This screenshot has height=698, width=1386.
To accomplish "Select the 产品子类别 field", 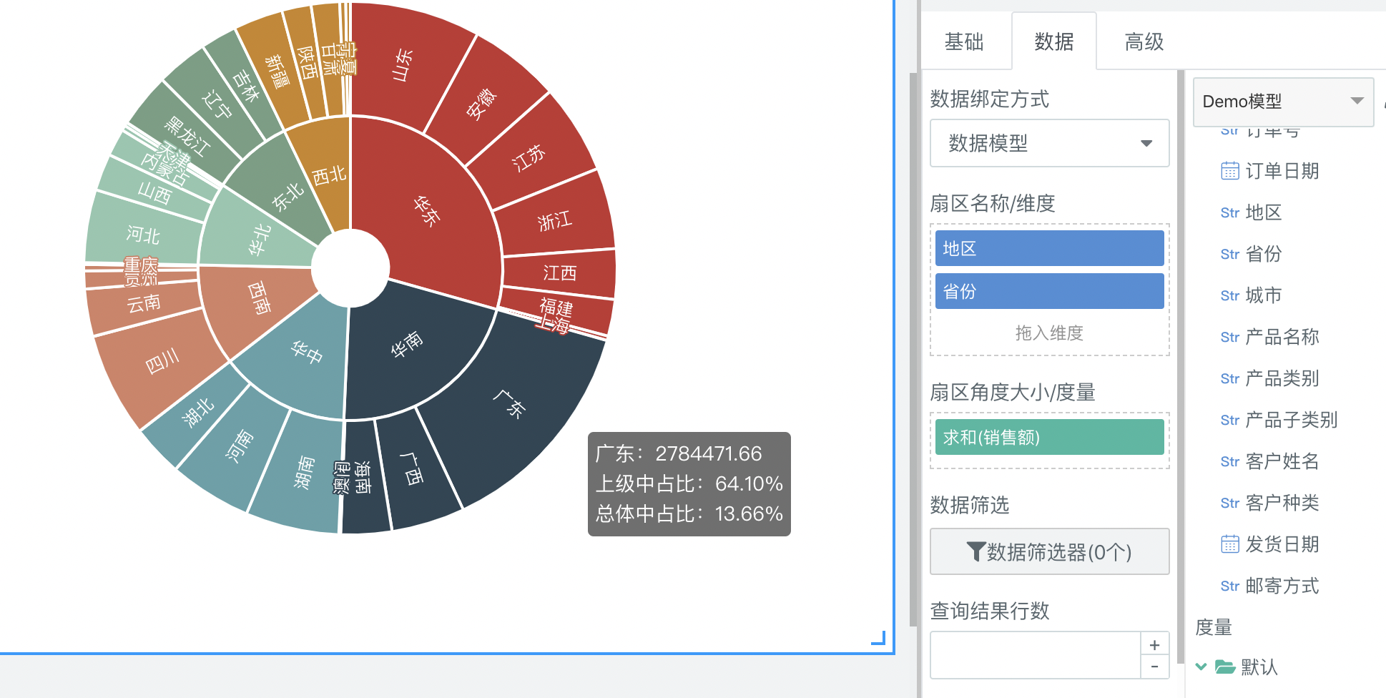I will coord(1292,420).
